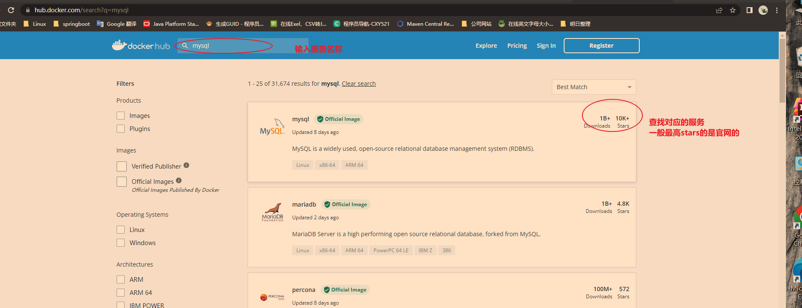802x308 pixels.
Task: Click the ARM 64 tag on mysql card
Action: click(x=354, y=165)
